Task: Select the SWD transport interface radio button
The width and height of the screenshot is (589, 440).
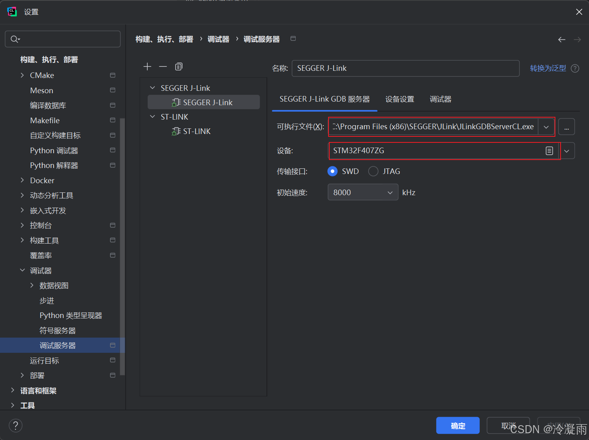Action: click(x=333, y=171)
